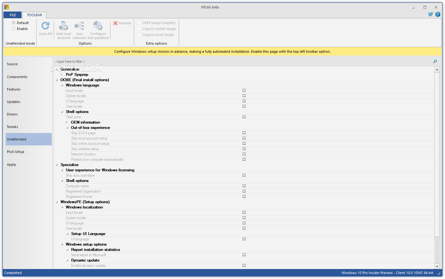The height and width of the screenshot is (279, 445).
Task: Collapse the OOBE (Final install options) node
Action: 57,80
